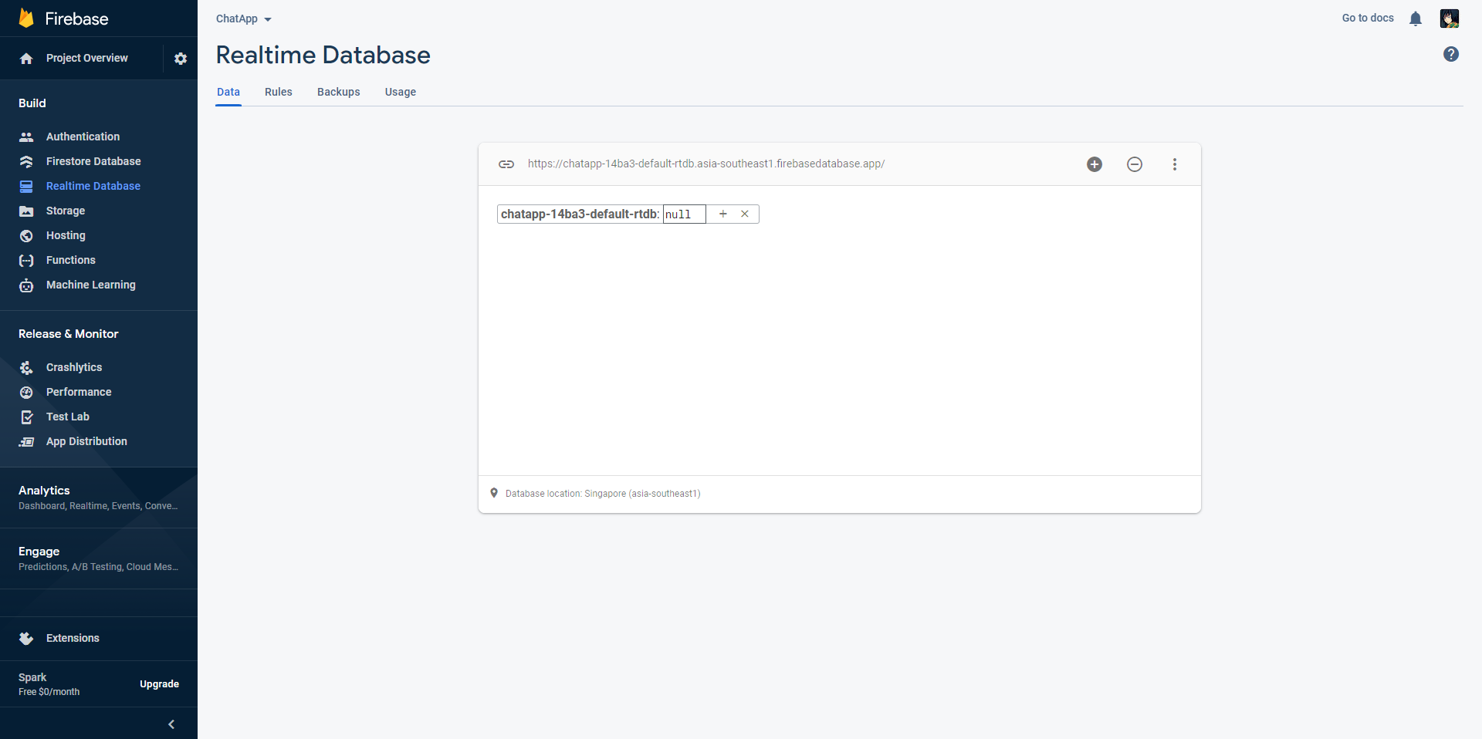
Task: Click the chatapp-14ba3-default-rtdb root key
Action: (x=579, y=214)
